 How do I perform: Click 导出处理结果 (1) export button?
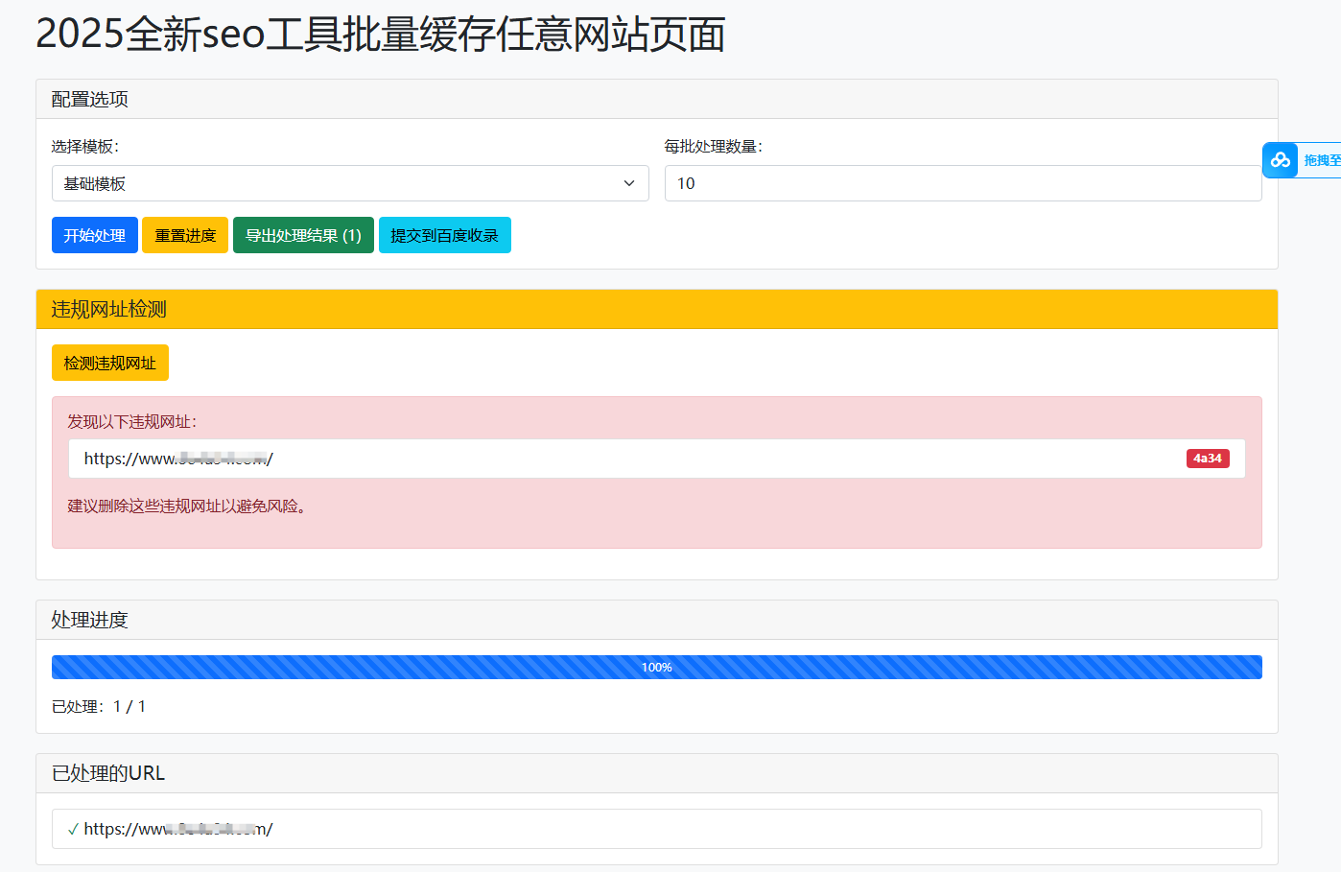(303, 235)
